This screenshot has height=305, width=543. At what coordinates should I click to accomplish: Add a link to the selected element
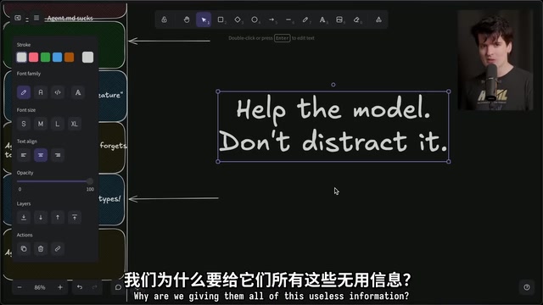click(x=58, y=248)
